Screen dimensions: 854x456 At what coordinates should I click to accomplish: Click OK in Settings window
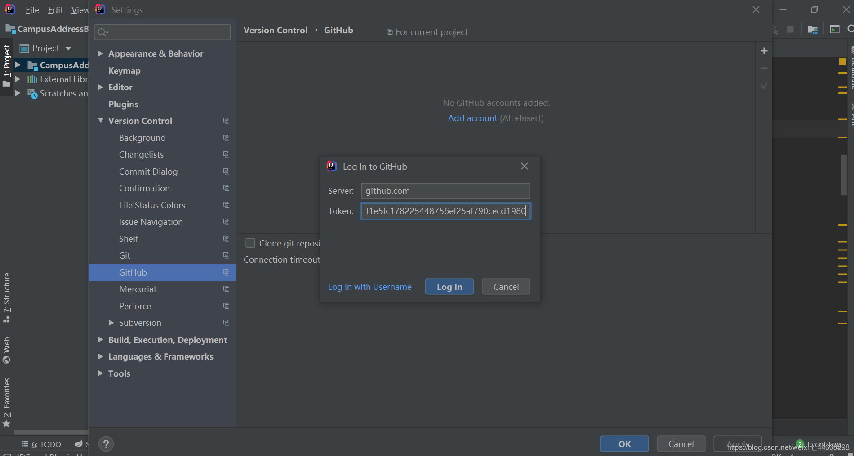pos(624,444)
